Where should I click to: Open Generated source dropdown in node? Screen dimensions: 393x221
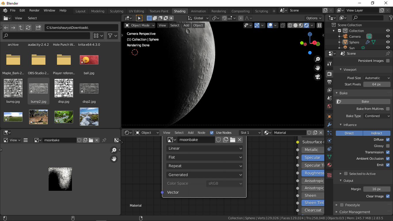205,175
